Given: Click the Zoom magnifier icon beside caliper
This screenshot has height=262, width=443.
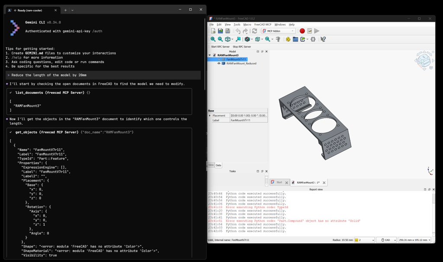Looking at the screenshot, I should [267, 39].
